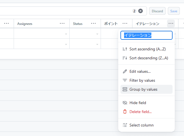Click the Discard button
184x136 pixels.
coord(157,11)
